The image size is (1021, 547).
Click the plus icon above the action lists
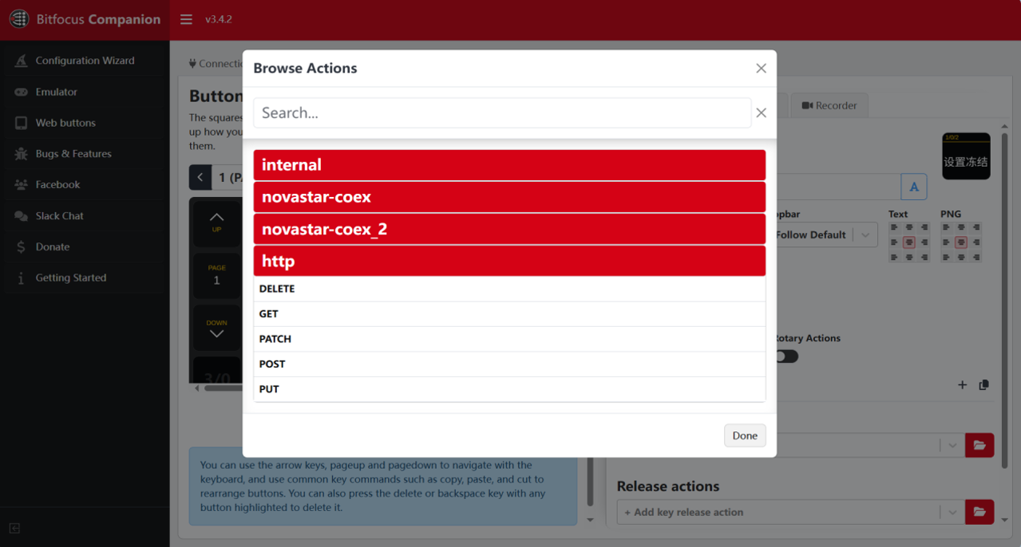[962, 385]
